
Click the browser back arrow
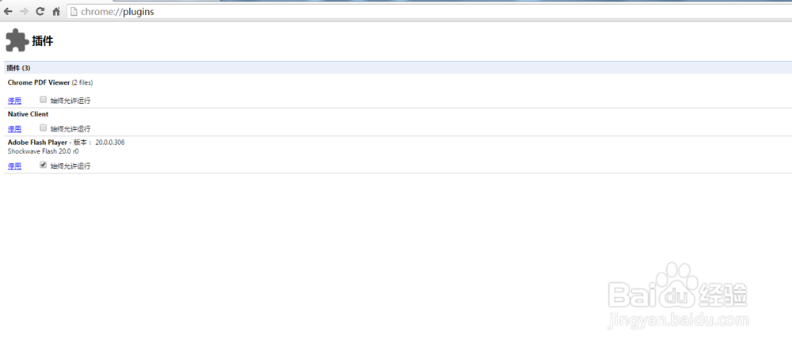click(x=8, y=12)
